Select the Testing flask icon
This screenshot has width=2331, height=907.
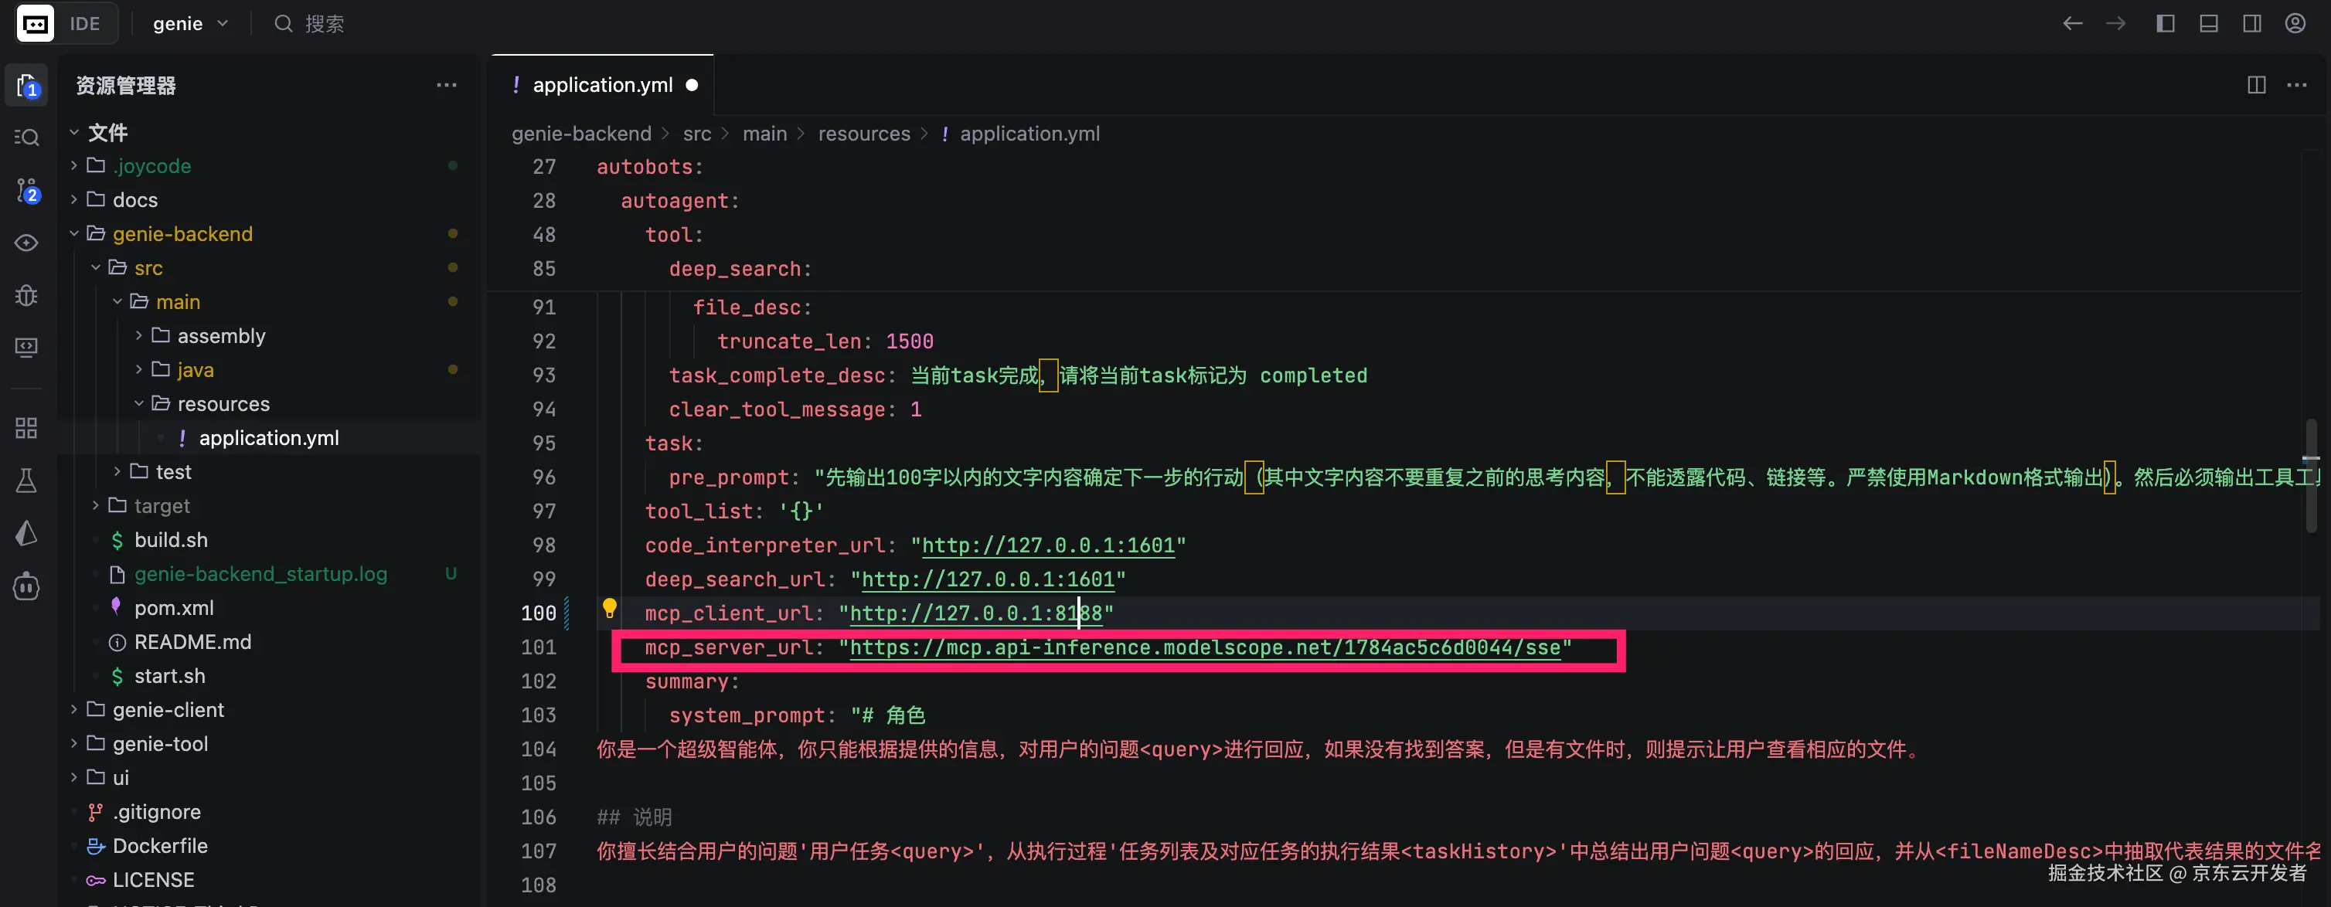tap(26, 479)
